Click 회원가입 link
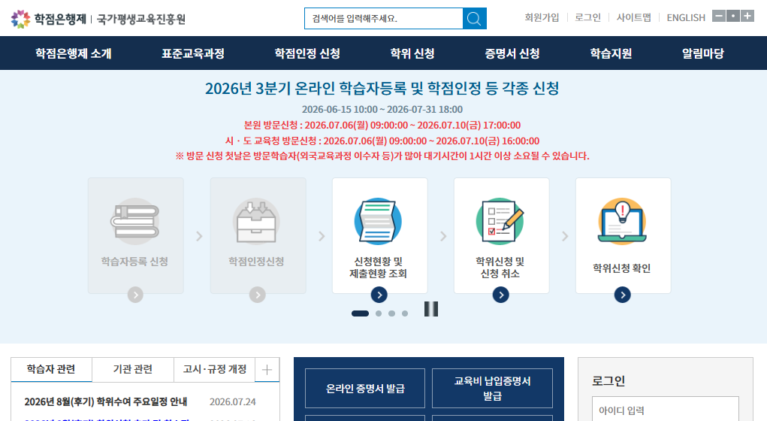Image resolution: width=767 pixels, height=421 pixels. pos(542,17)
